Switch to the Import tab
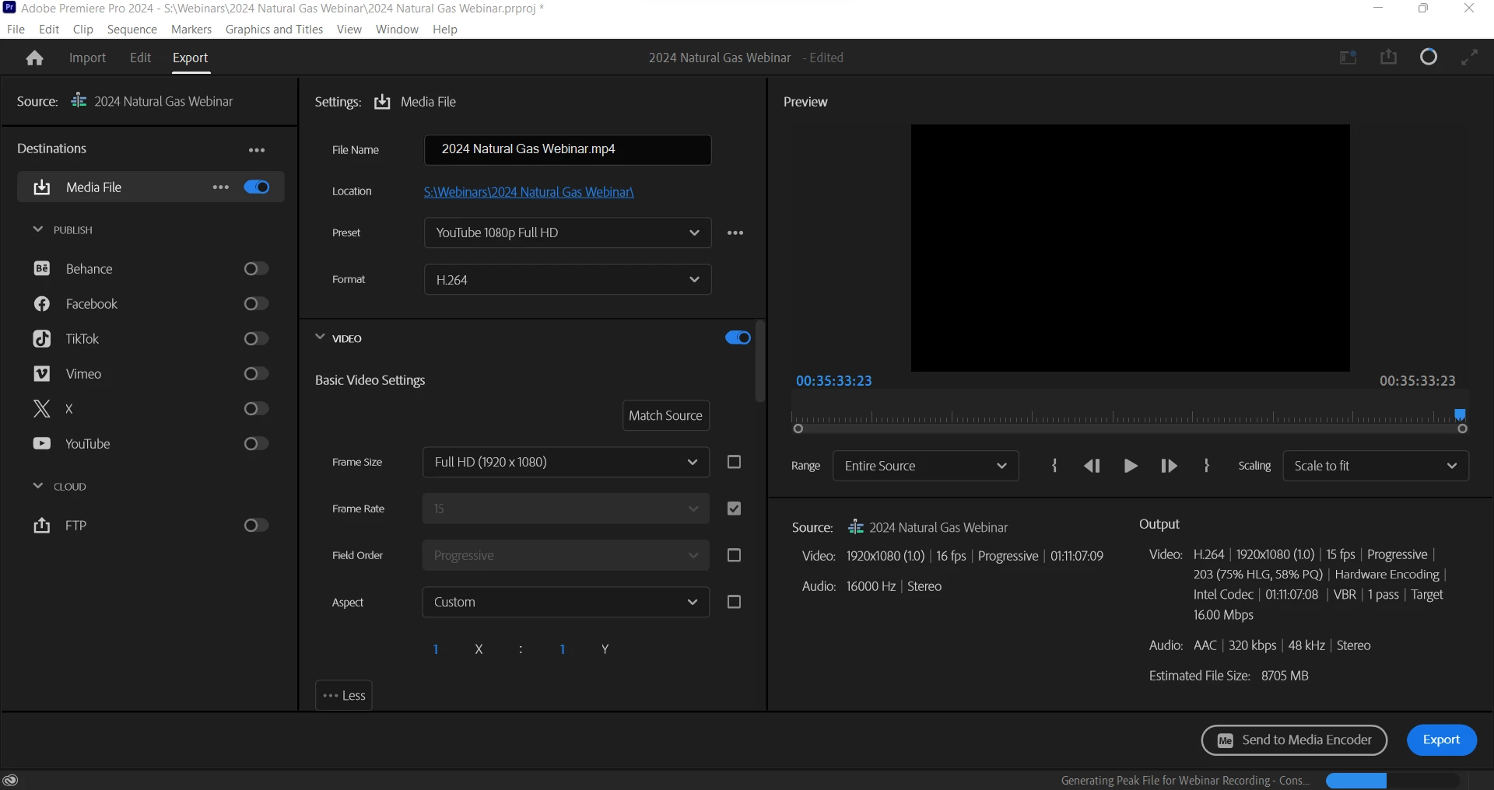 (87, 58)
